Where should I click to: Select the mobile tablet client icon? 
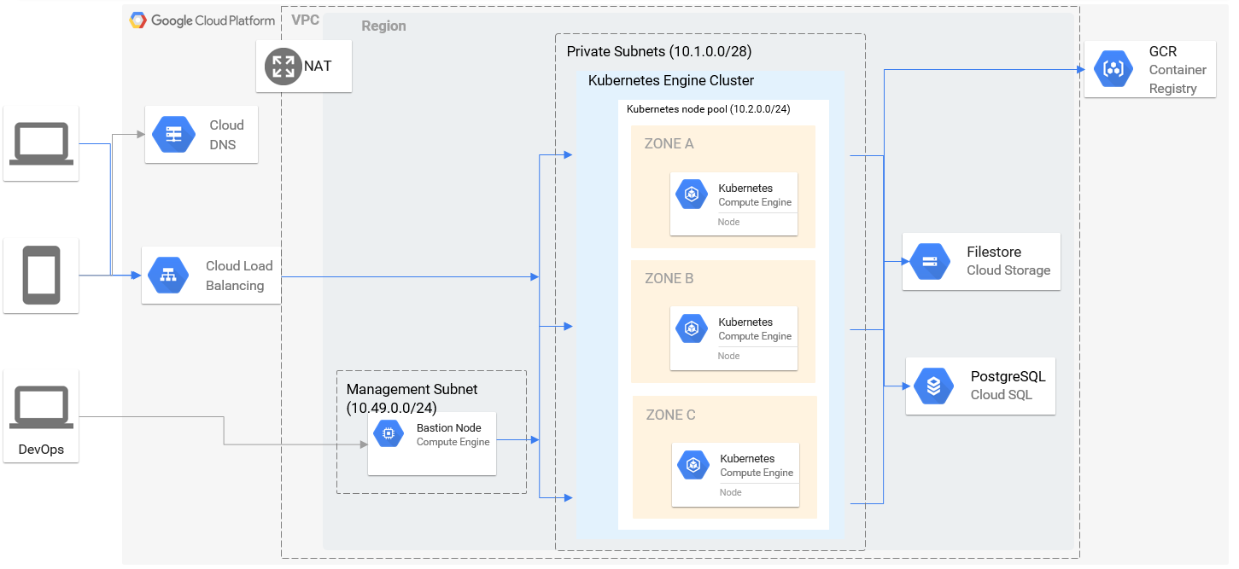point(41,276)
